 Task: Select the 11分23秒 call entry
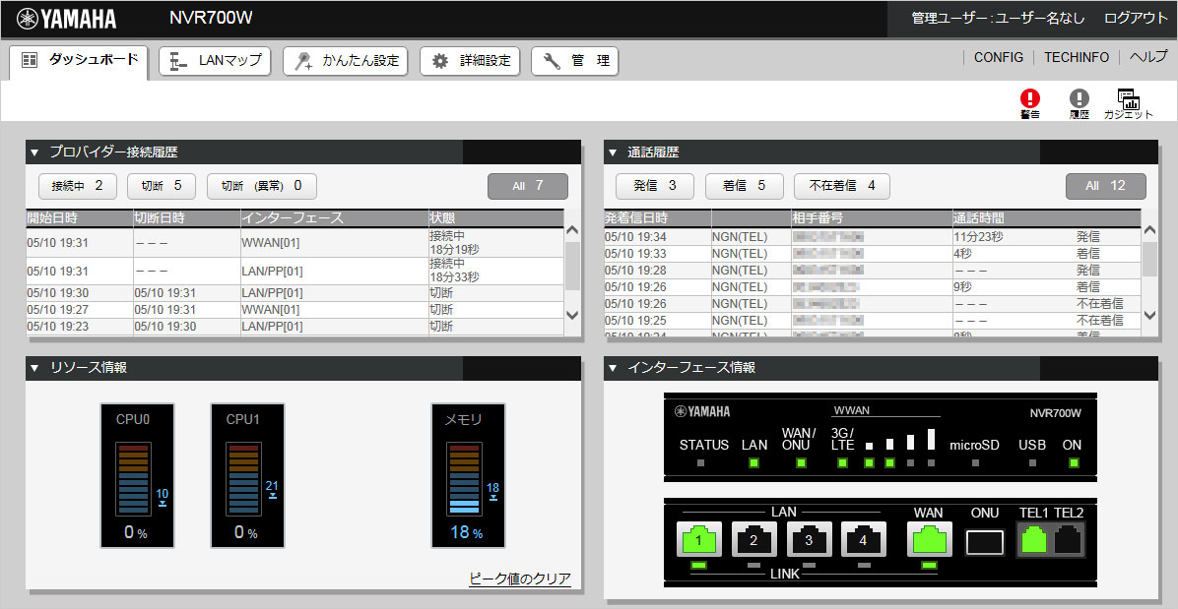coord(872,236)
